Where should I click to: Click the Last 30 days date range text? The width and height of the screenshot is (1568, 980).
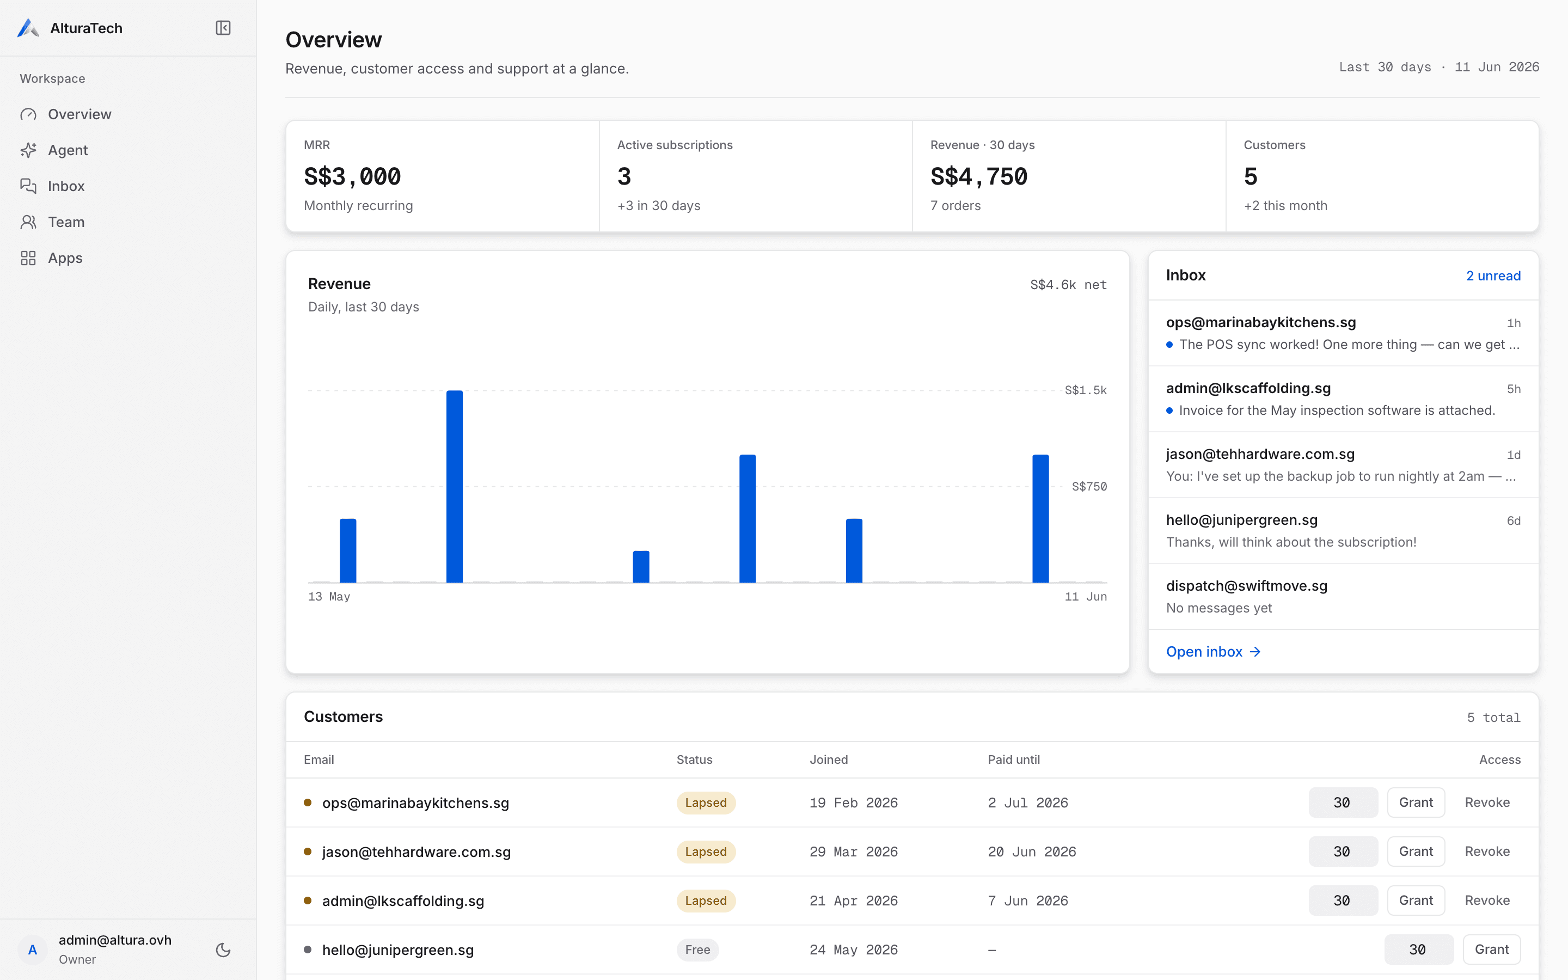click(1439, 67)
